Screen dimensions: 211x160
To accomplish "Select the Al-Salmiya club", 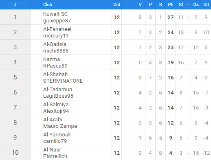I will (x=56, y=105).
